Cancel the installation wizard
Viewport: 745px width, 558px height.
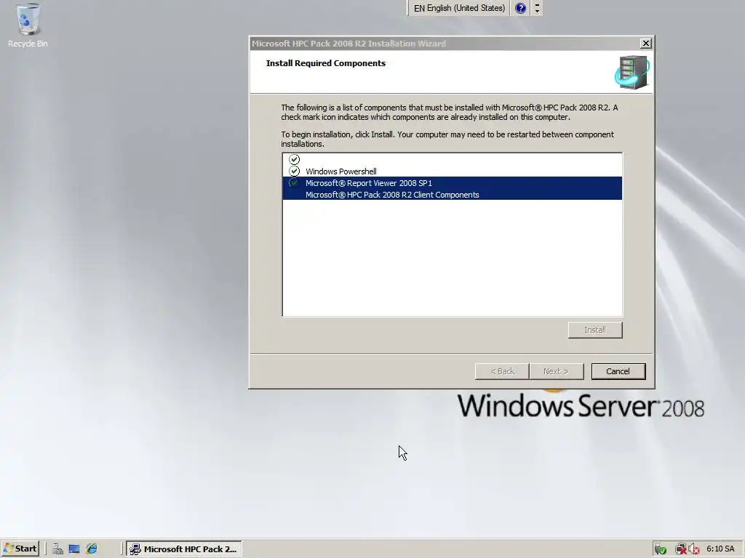click(x=618, y=371)
